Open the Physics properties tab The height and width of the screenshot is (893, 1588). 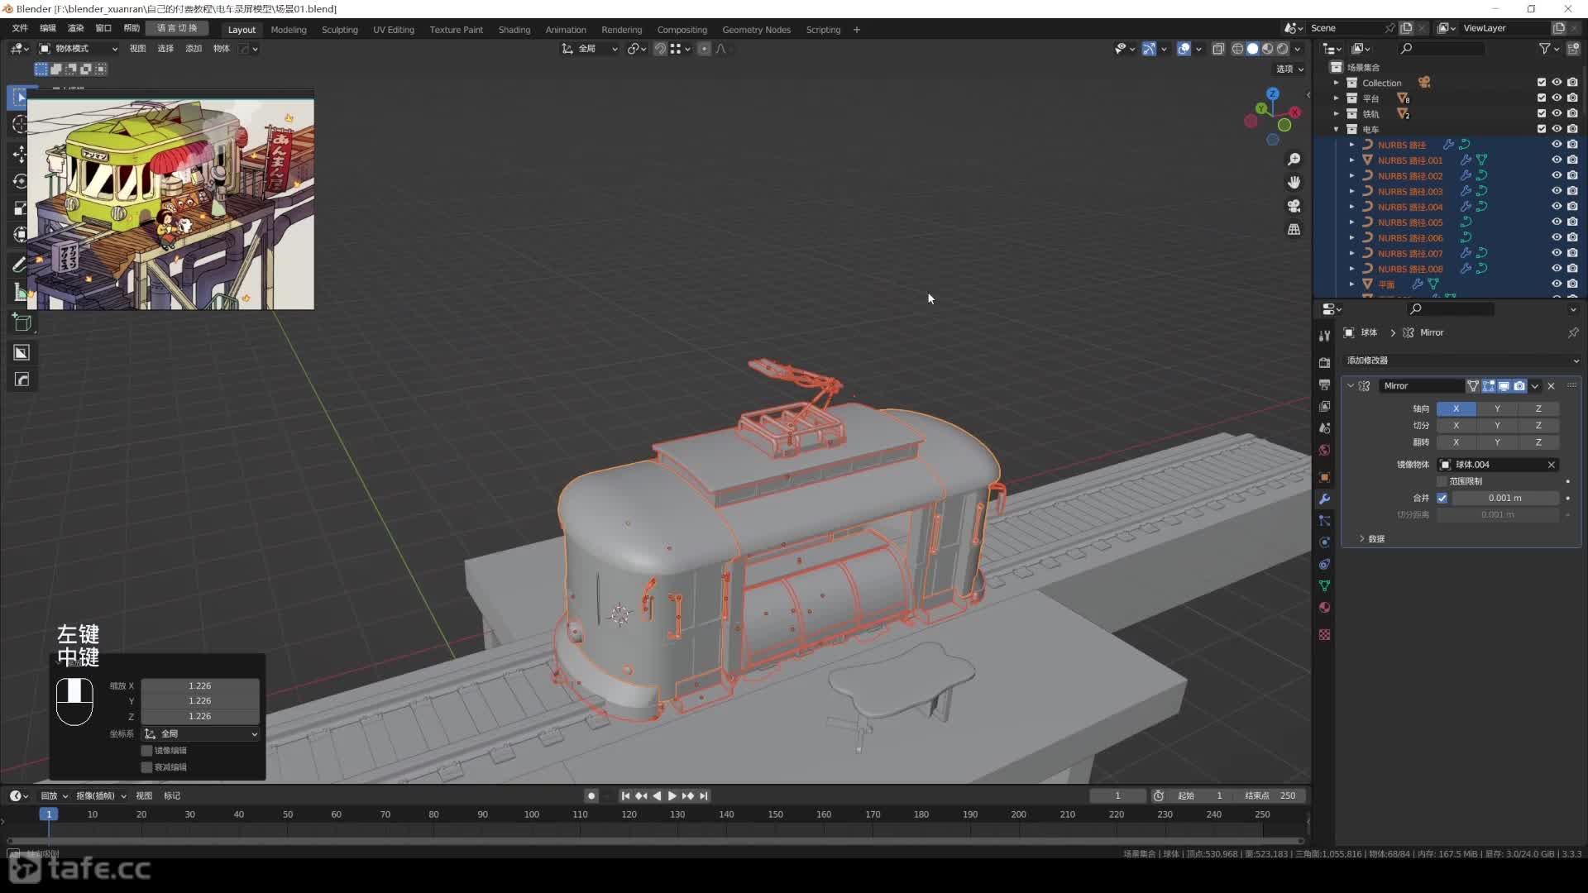(x=1324, y=542)
